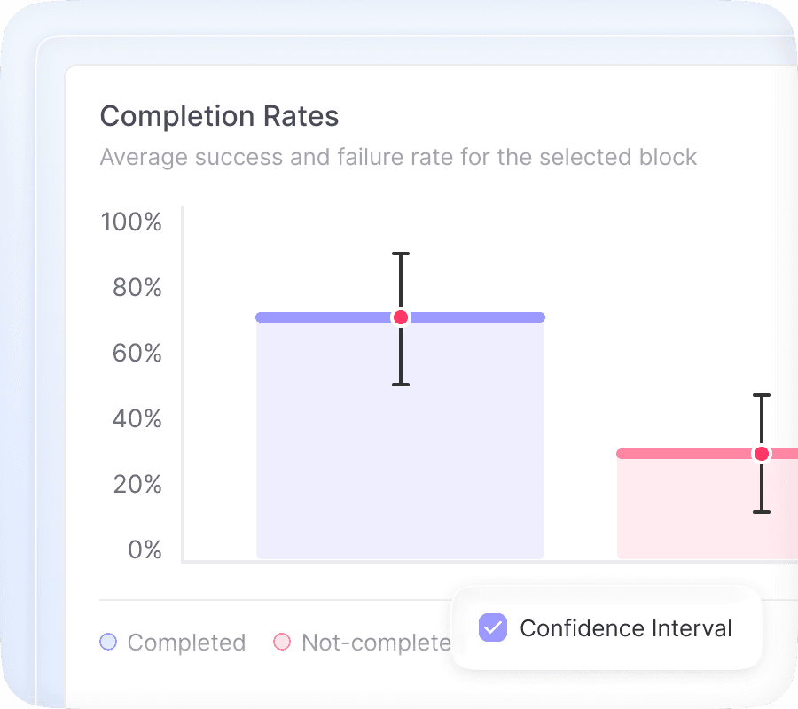The height and width of the screenshot is (709, 798).
Task: Click the Completion Rates chart title
Action: pos(219,116)
